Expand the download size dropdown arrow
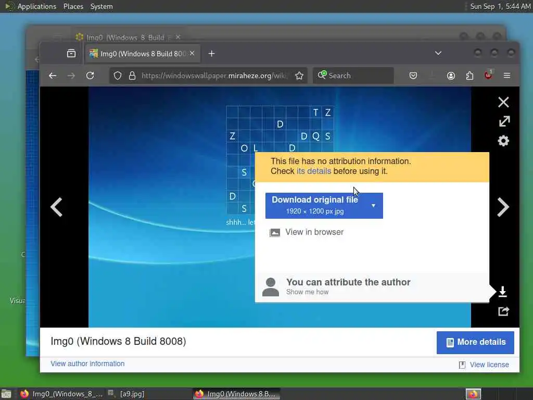 [373, 206]
